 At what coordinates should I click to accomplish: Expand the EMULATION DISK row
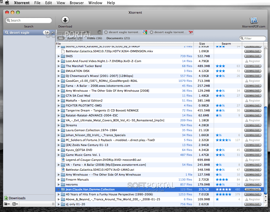(59, 71)
